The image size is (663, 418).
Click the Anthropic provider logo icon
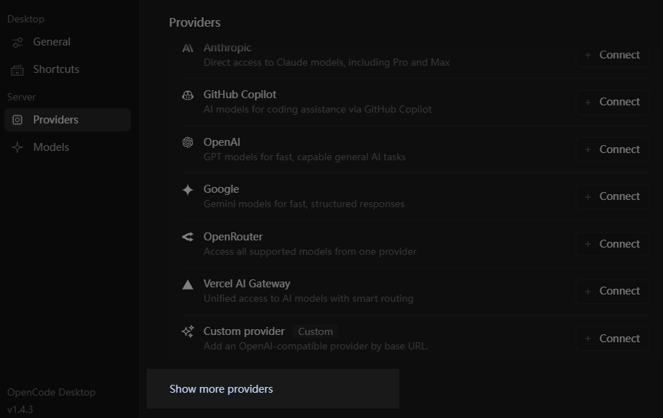tap(187, 48)
